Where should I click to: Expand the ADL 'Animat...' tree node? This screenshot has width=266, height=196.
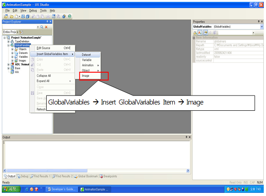tap(8, 65)
